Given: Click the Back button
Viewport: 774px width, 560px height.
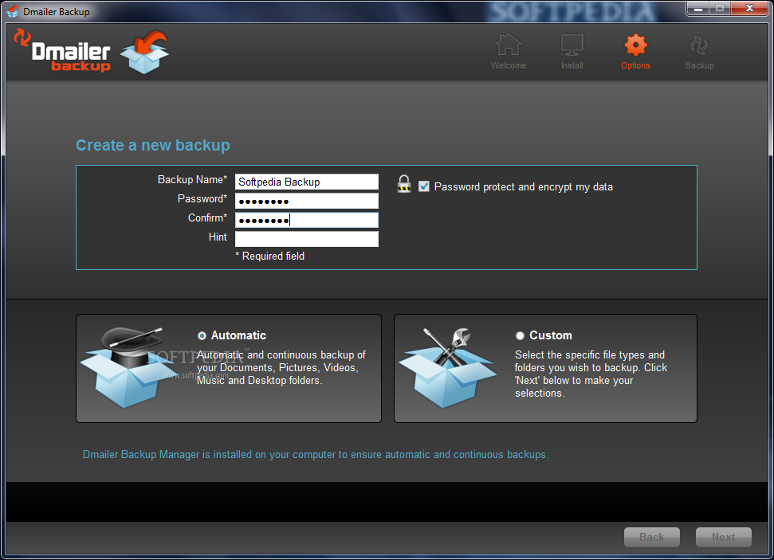Looking at the screenshot, I should [651, 537].
